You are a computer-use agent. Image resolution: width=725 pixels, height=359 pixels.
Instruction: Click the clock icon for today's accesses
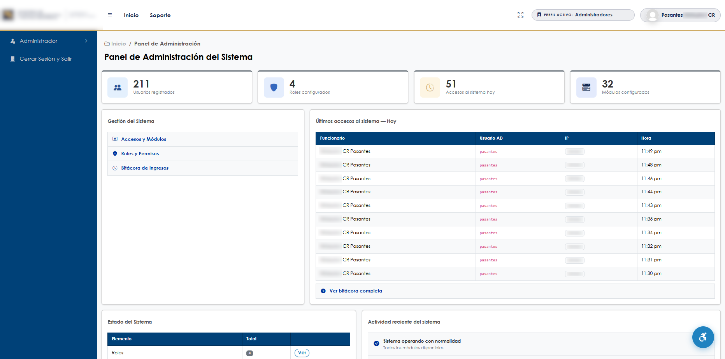coord(430,88)
